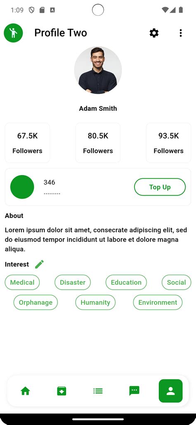Tap the green app logo icon
The image size is (196, 425).
coord(13,33)
